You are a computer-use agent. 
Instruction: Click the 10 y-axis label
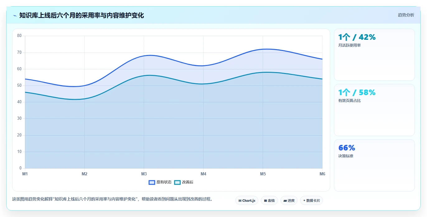click(19, 152)
